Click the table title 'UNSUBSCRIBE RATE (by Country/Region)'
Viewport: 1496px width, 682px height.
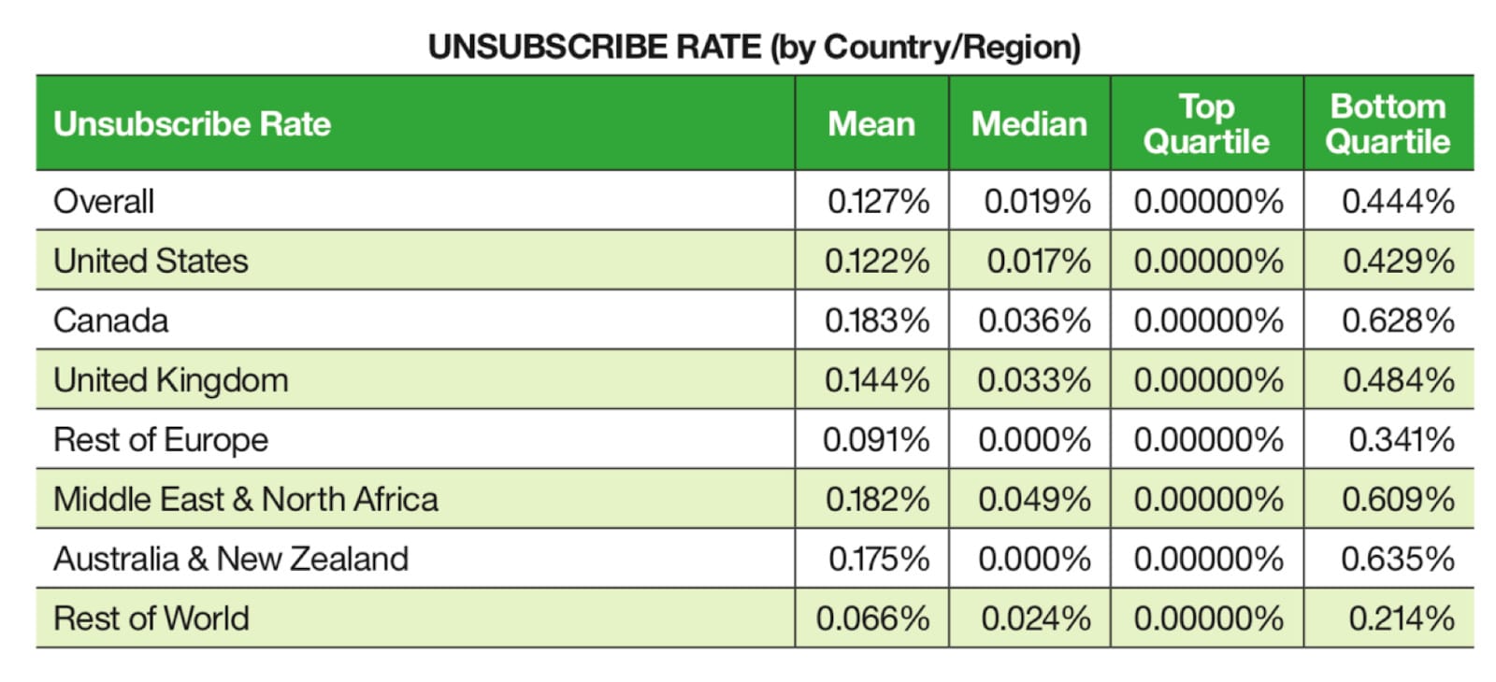(754, 47)
